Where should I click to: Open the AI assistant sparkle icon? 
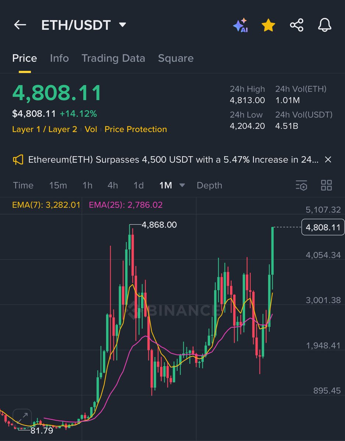241,25
